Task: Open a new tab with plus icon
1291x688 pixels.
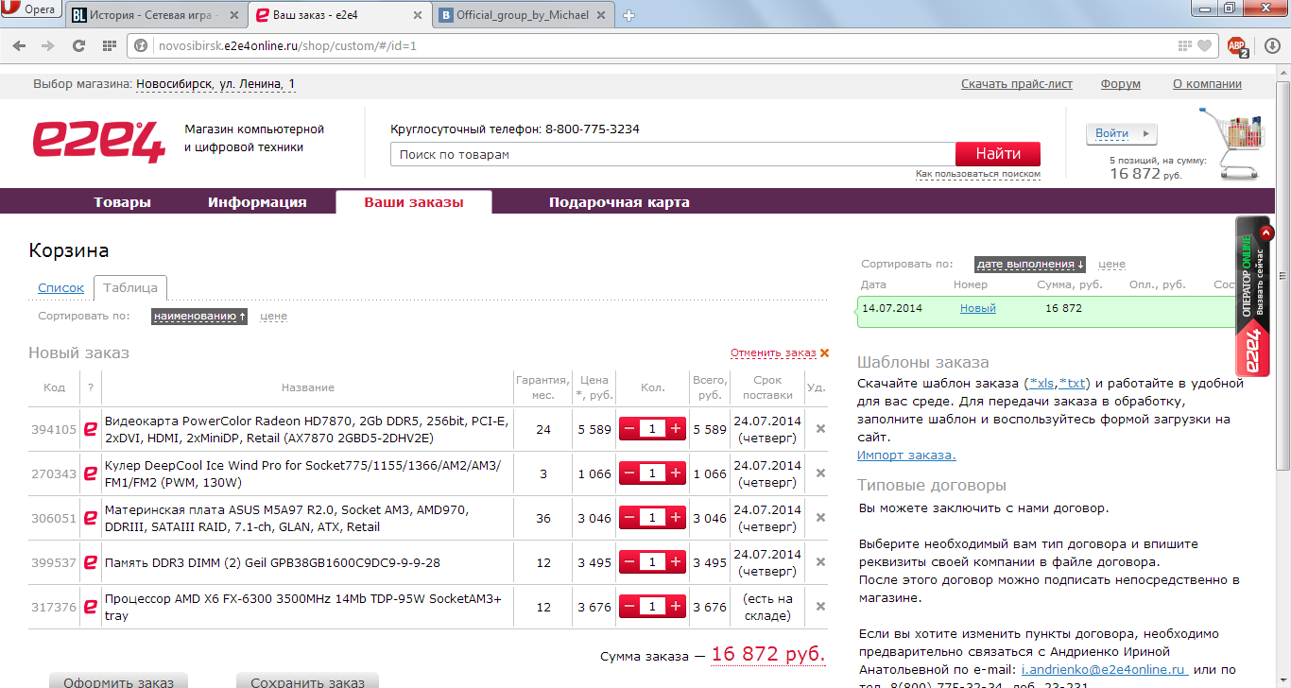Action: point(628,15)
